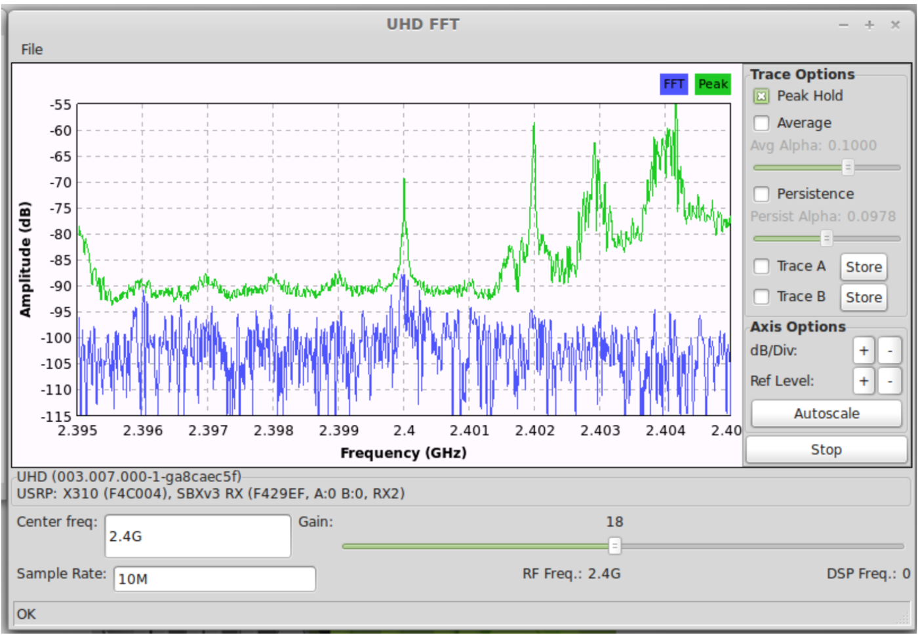Image resolution: width=918 pixels, height=636 pixels.
Task: Click the Center freq input field
Action: coord(197,536)
